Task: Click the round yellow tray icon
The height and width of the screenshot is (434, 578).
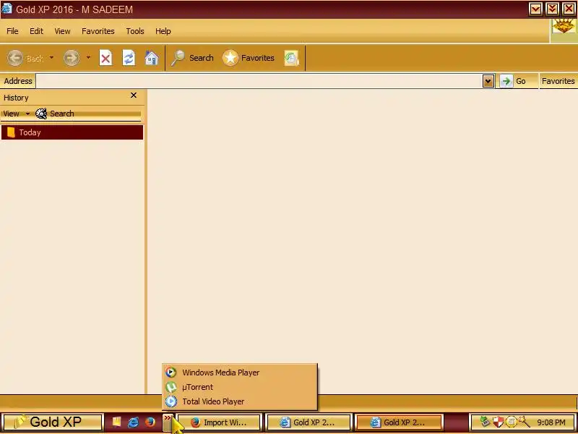Action: click(x=511, y=421)
